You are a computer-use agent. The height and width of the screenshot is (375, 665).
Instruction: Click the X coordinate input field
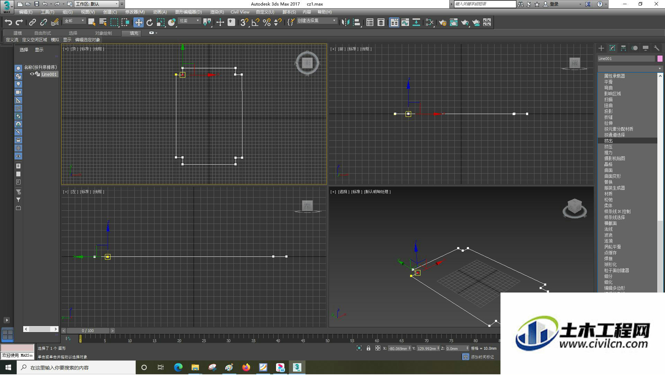[398, 348]
